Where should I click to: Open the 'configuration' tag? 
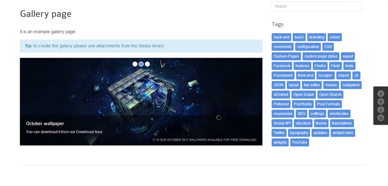point(308,47)
